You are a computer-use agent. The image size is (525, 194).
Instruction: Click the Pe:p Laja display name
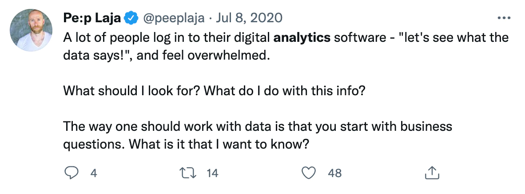coord(91,18)
